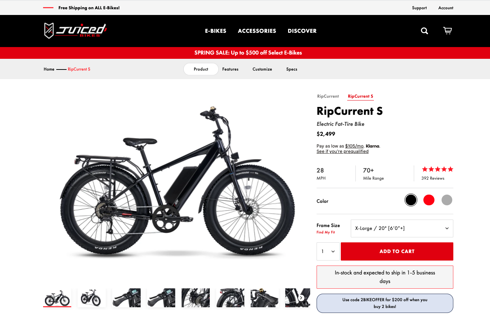
Task: Expand the Frame Size dropdown
Action: 402,228
